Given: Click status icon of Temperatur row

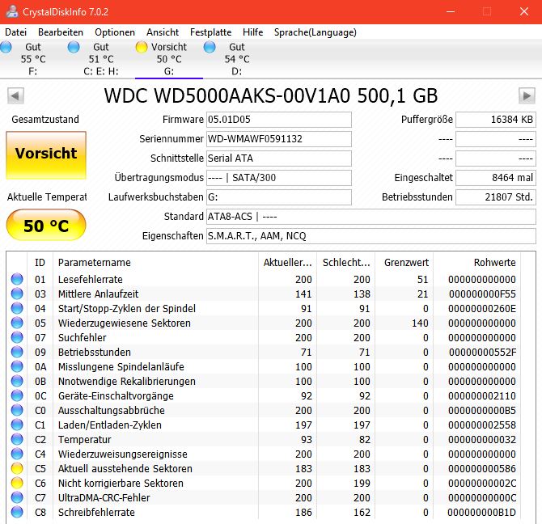Looking at the screenshot, I should pyautogui.click(x=17, y=439).
